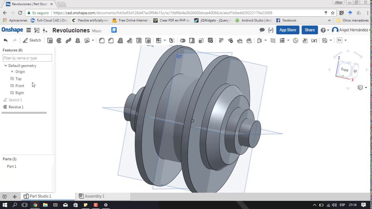The image size is (372, 209).
Task: Select the Boolean tool
Action: click(183, 41)
